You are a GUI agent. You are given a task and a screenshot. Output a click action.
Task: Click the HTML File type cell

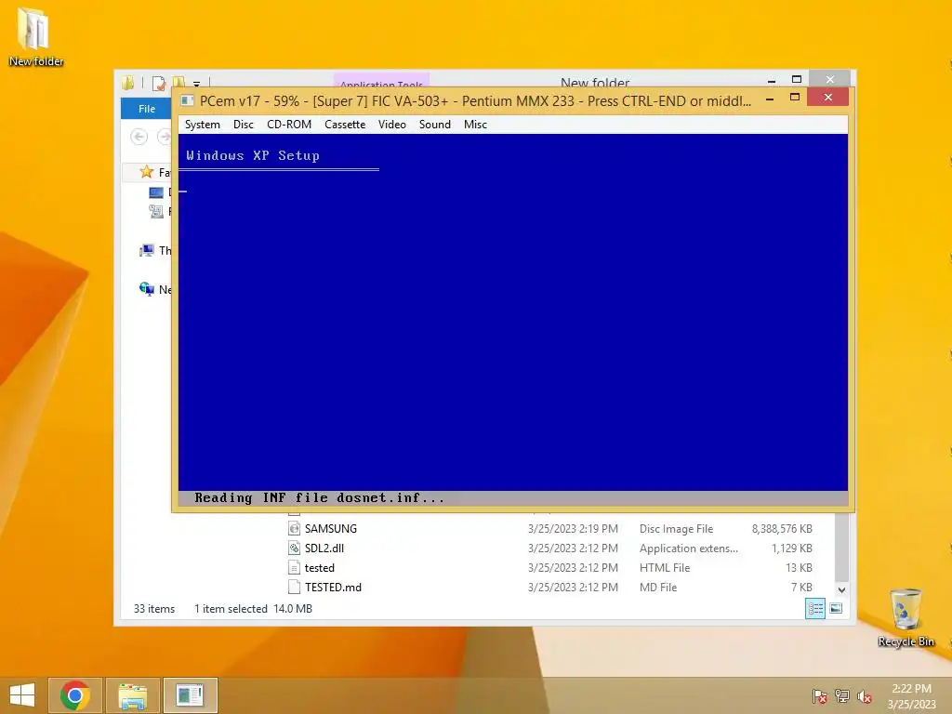[664, 568]
